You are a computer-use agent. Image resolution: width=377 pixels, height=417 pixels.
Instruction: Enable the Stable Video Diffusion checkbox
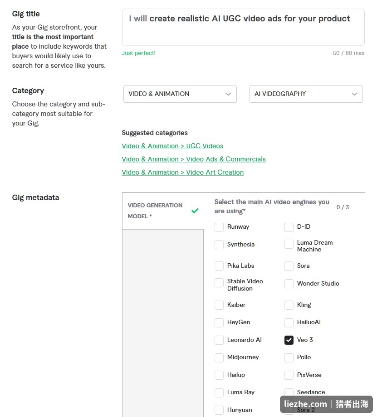tap(219, 283)
